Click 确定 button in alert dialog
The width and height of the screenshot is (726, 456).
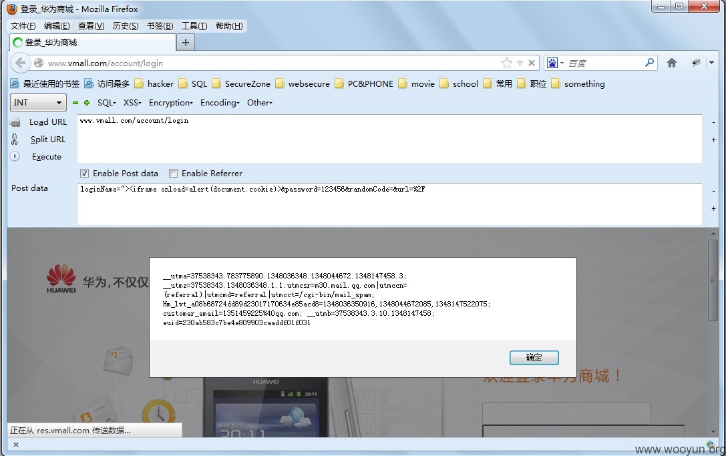(x=534, y=357)
